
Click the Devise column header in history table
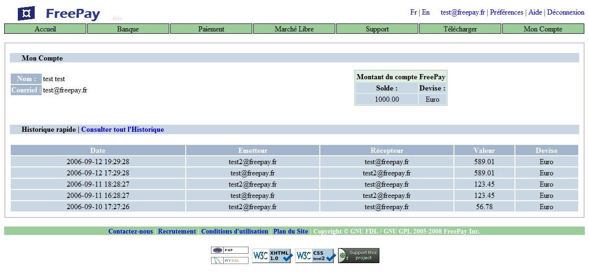[x=546, y=151]
